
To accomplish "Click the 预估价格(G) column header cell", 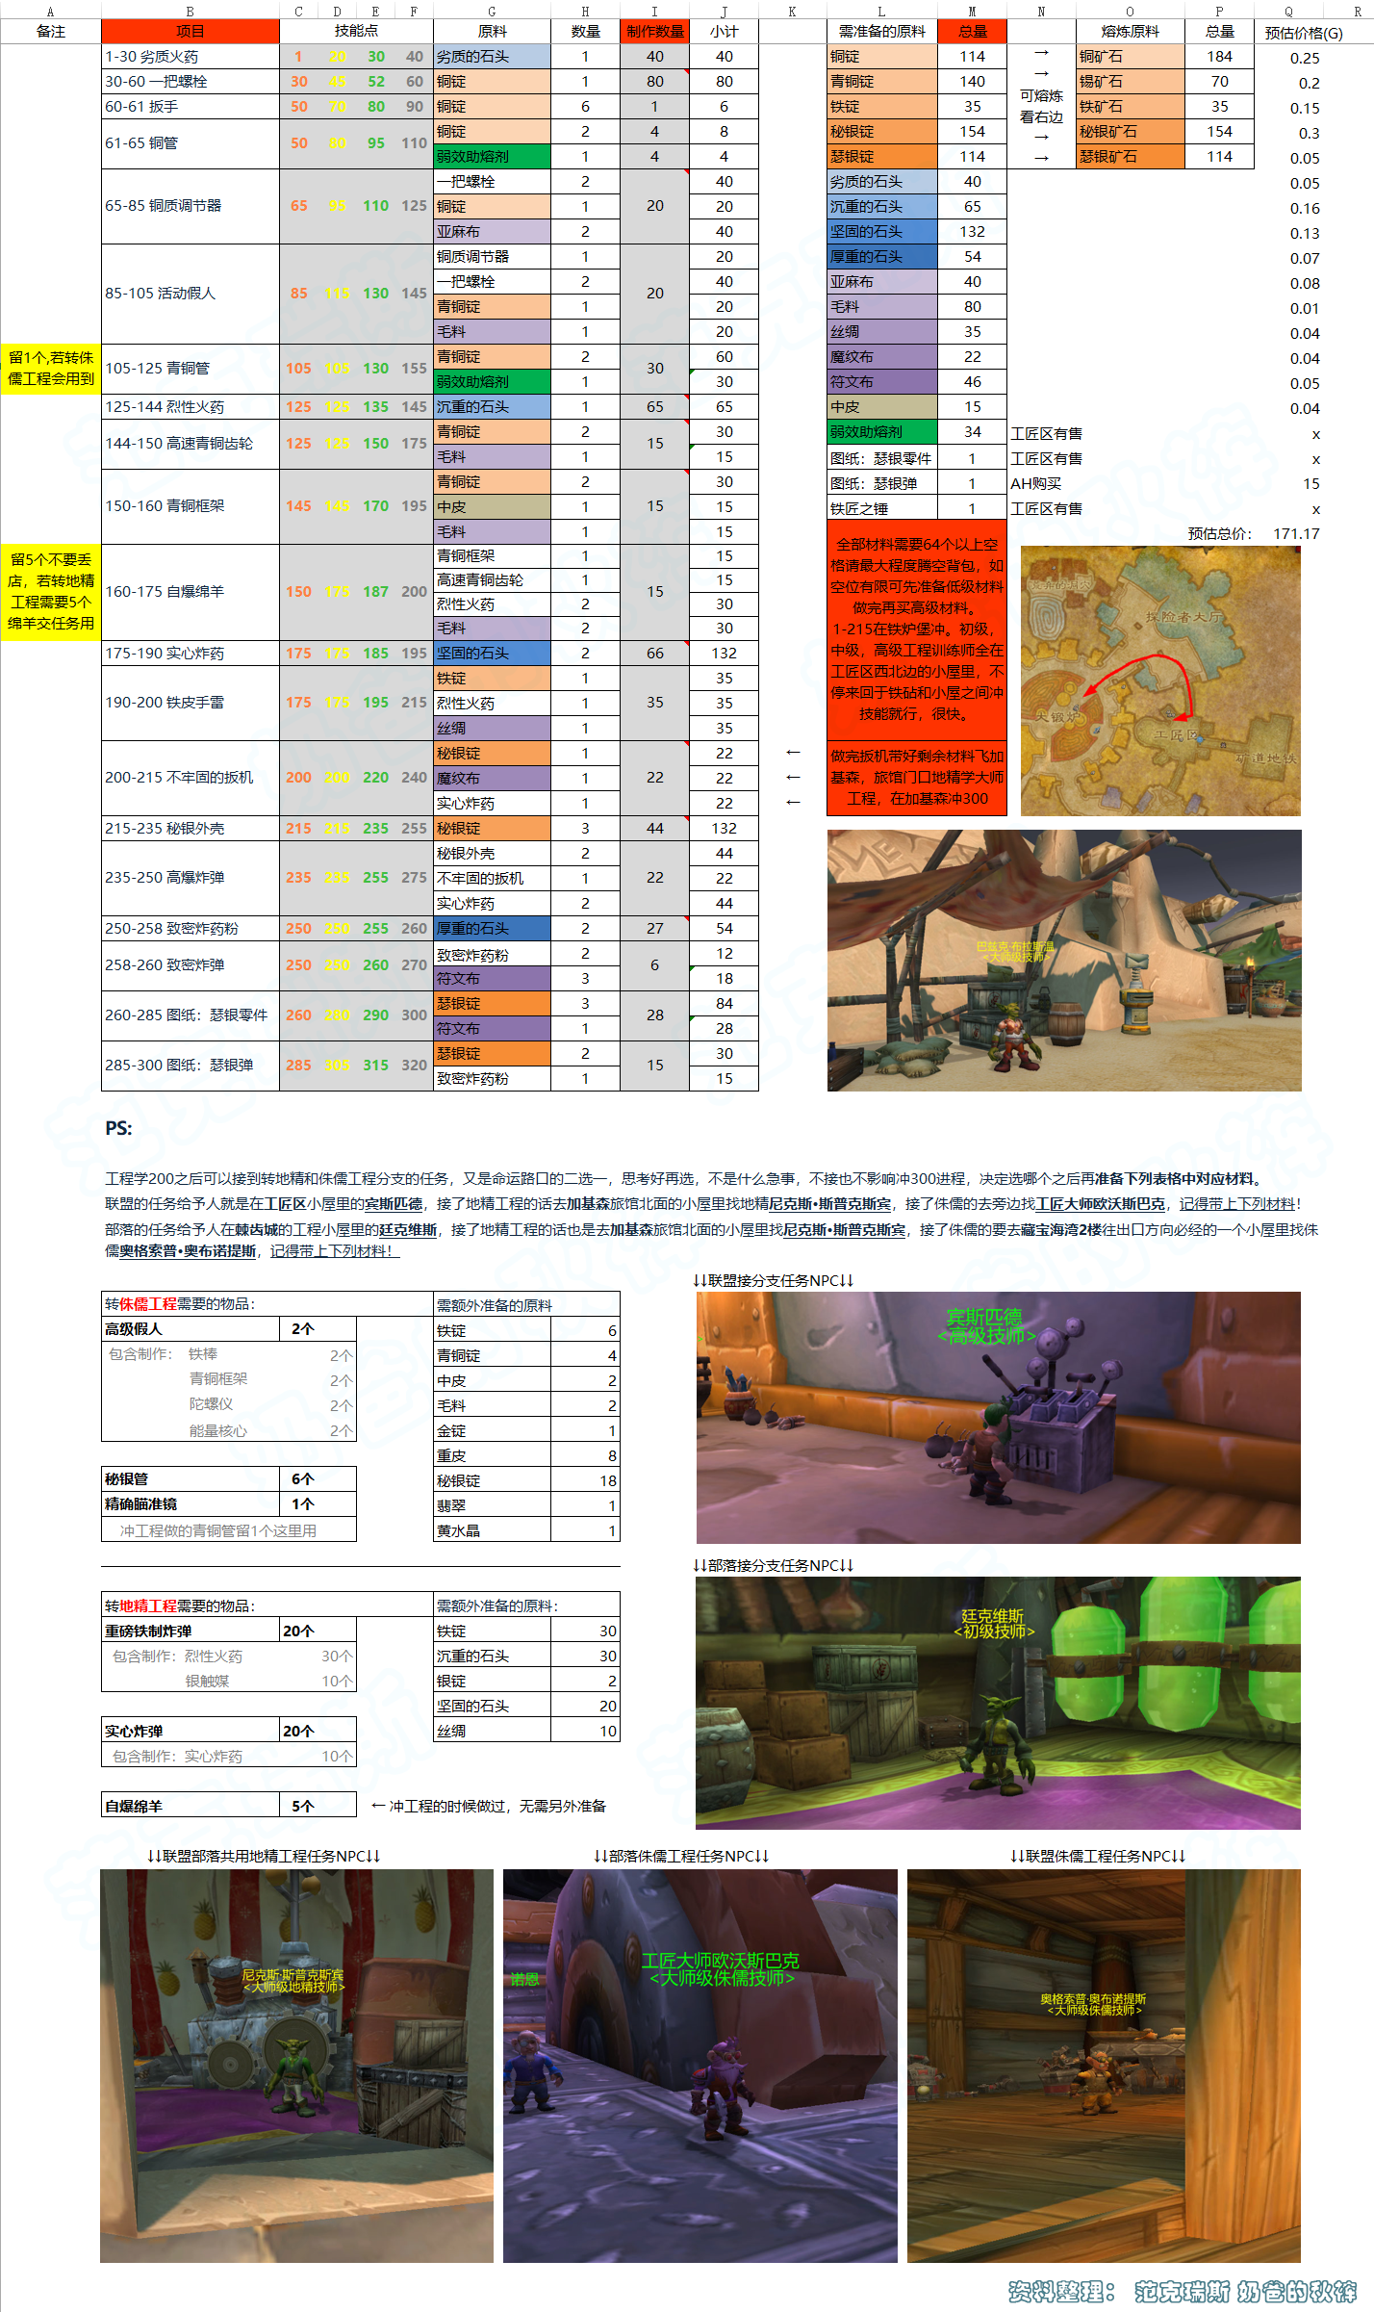I will [1303, 32].
